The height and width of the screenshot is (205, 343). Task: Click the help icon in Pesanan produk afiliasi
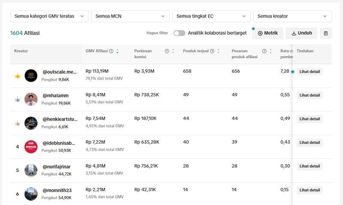[264, 51]
